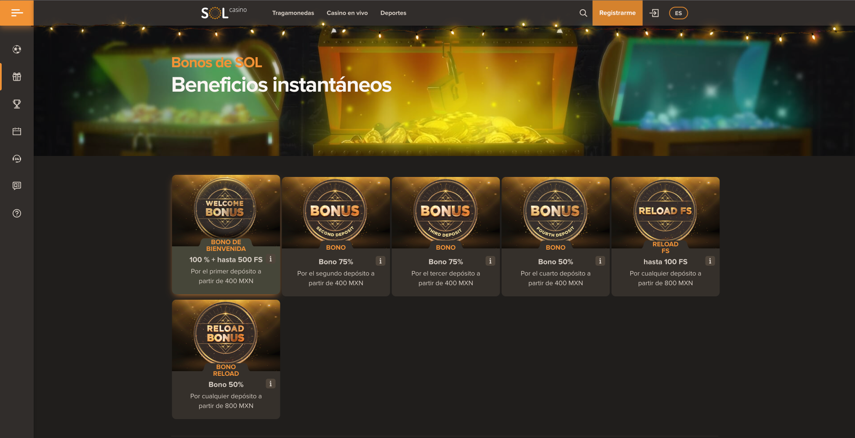Click the soccer ball sports icon in sidebar

coord(17,50)
